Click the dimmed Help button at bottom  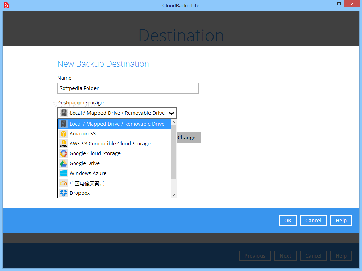[341, 256]
